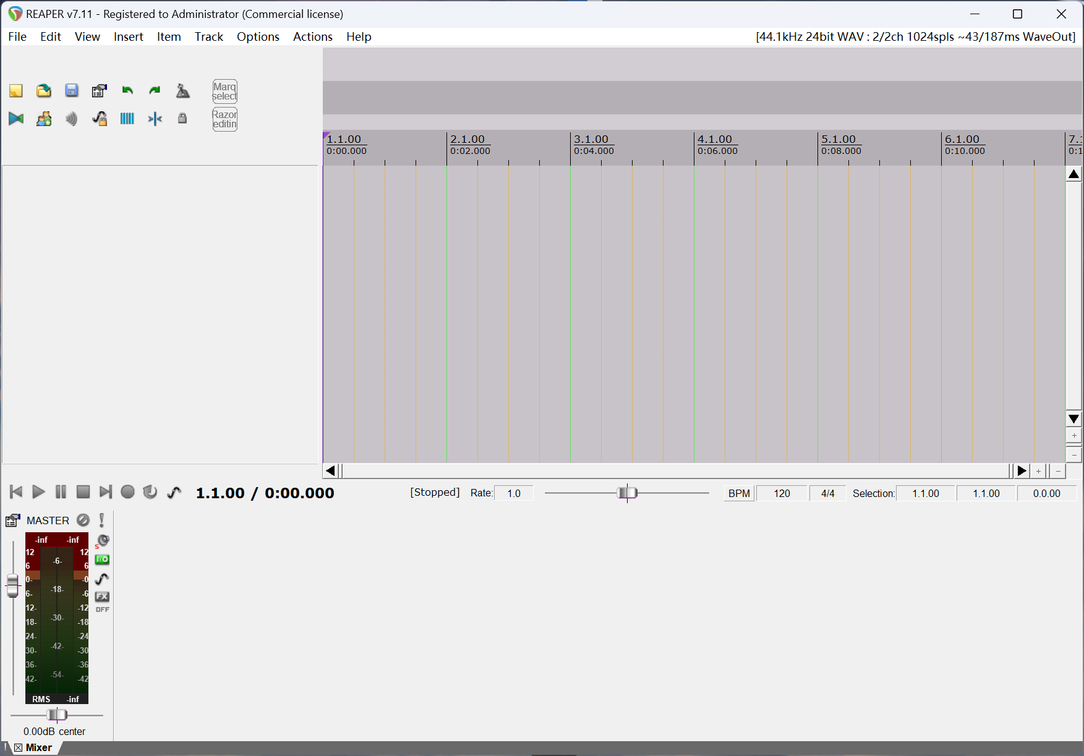
Task: Click the Save Project floppy icon
Action: coord(72,91)
